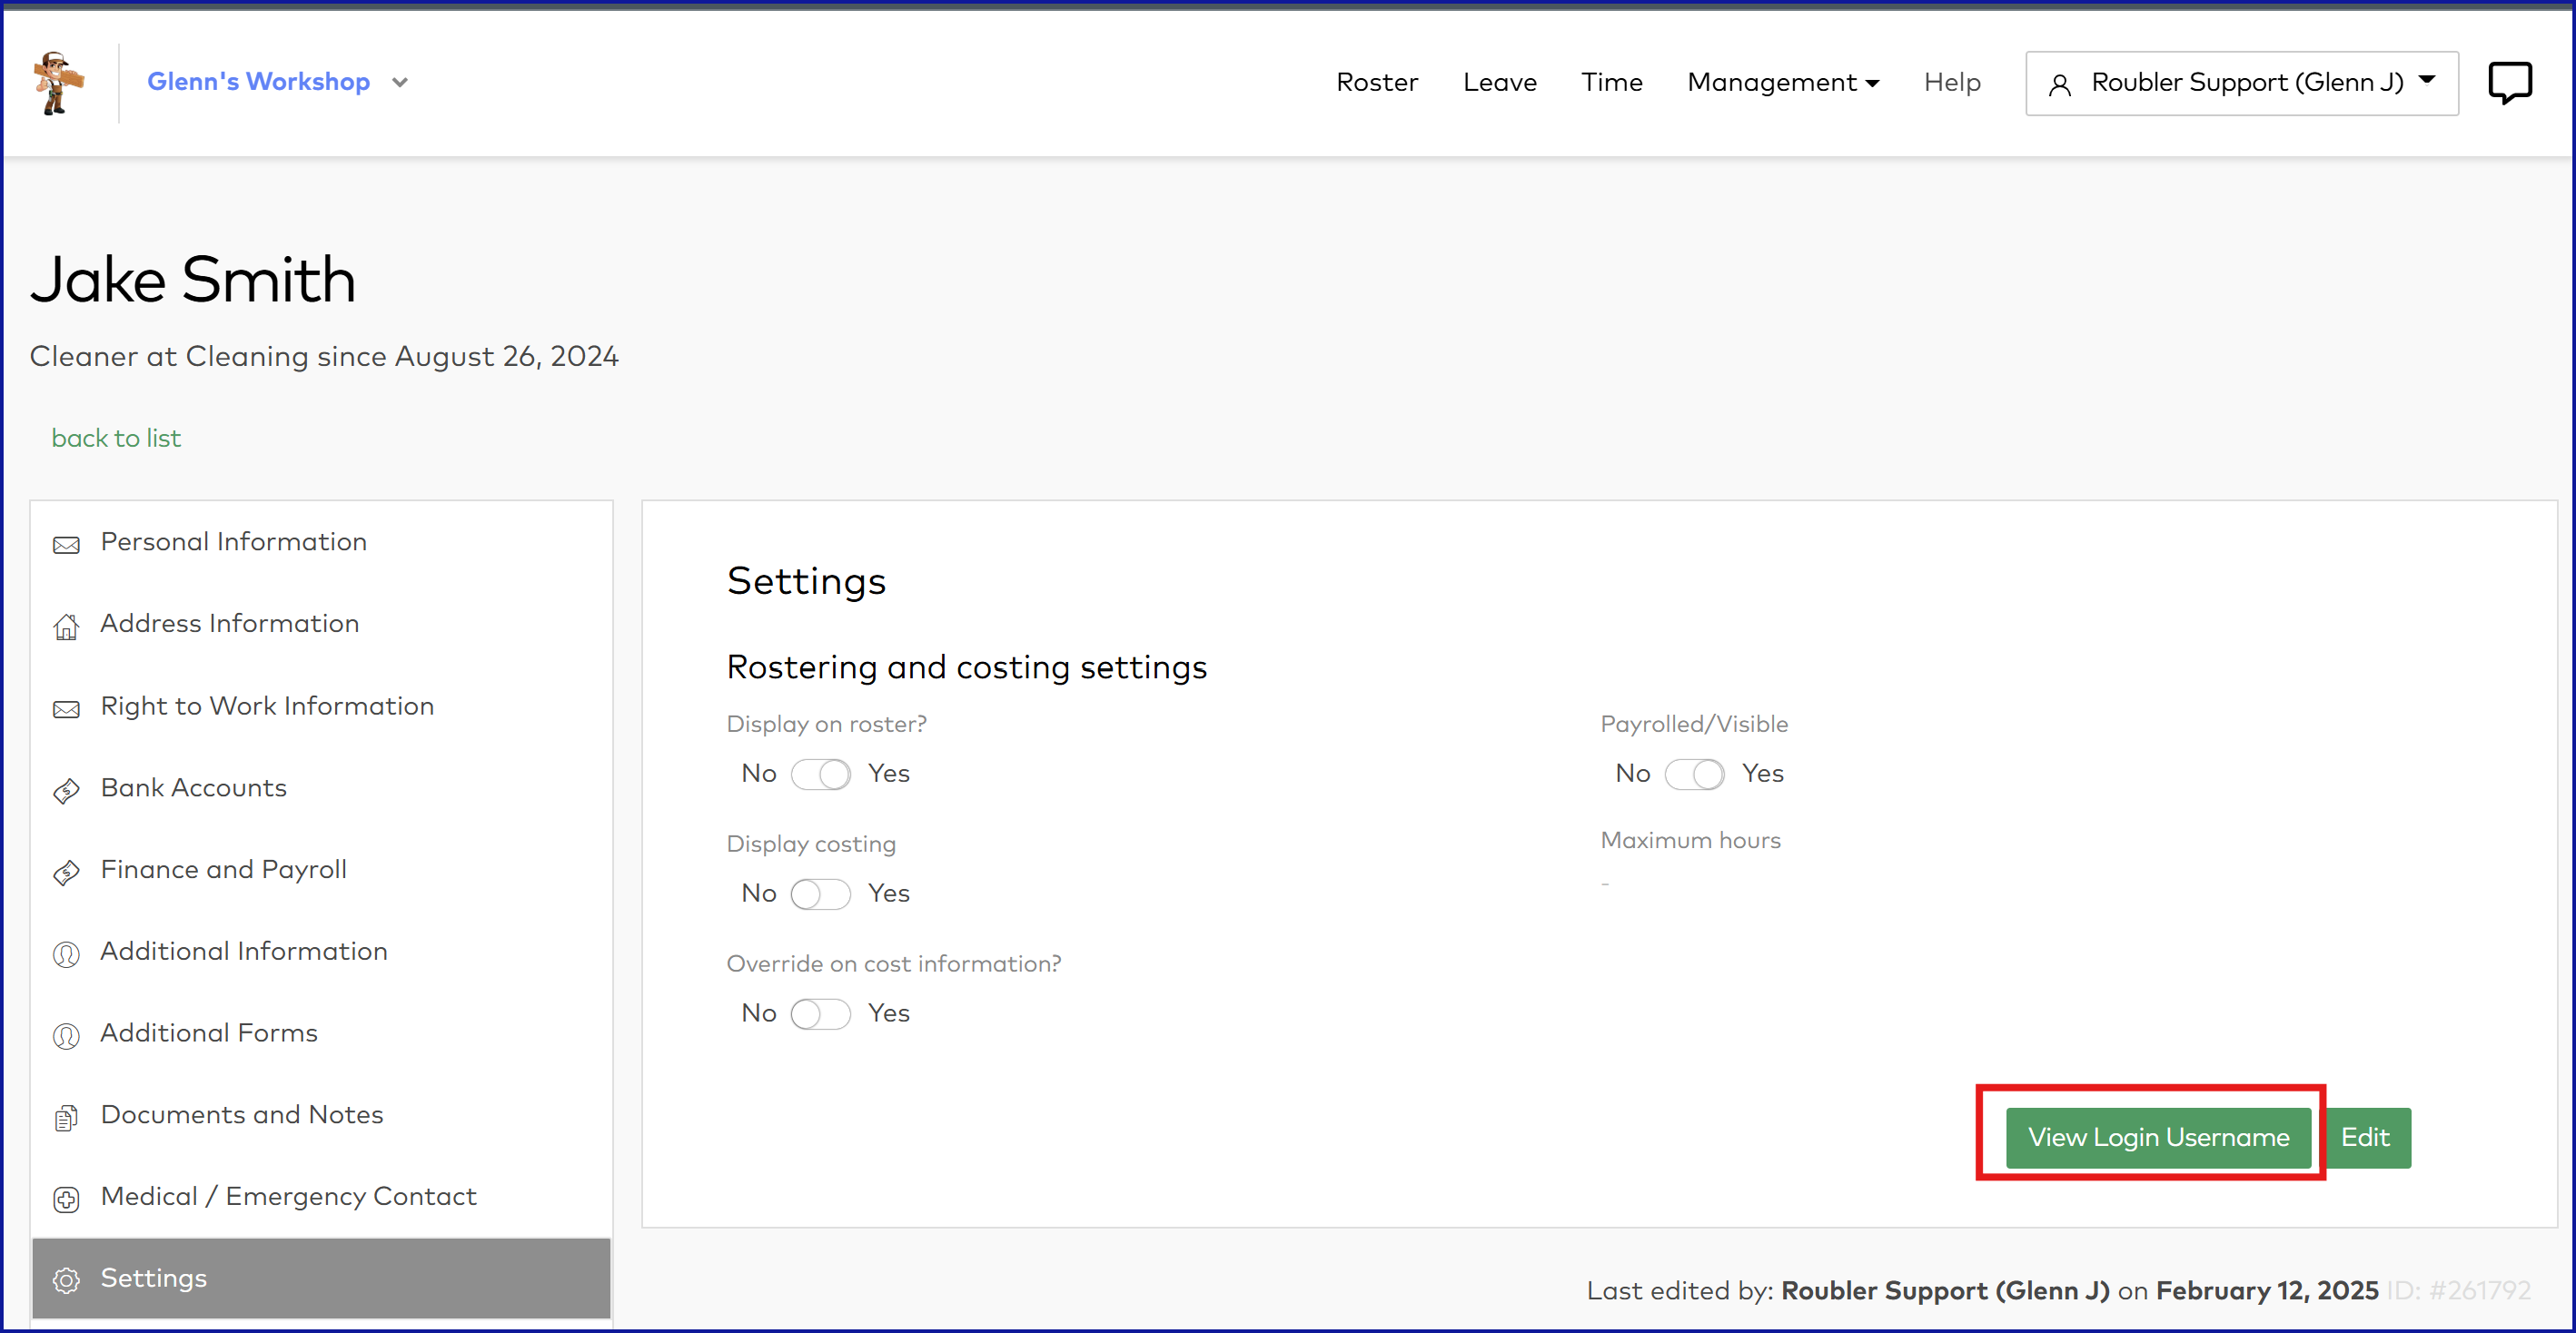Click the Personal Information envelope icon
This screenshot has width=2576, height=1333.
click(66, 544)
